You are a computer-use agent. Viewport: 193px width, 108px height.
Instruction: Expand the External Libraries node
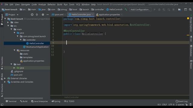point(5,78)
